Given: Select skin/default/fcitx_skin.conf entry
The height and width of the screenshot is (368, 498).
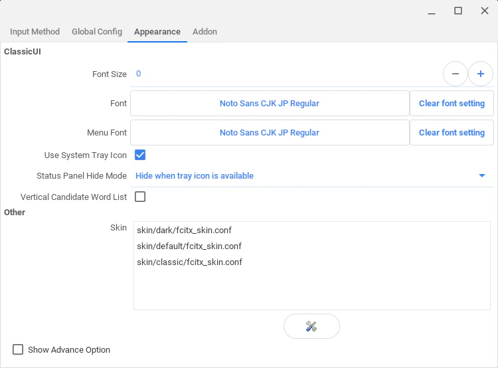Looking at the screenshot, I should [311, 246].
